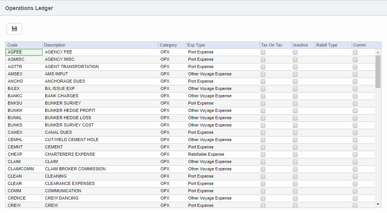Sort by the Code column header
Screen dimensions: 387x213
coord(24,45)
